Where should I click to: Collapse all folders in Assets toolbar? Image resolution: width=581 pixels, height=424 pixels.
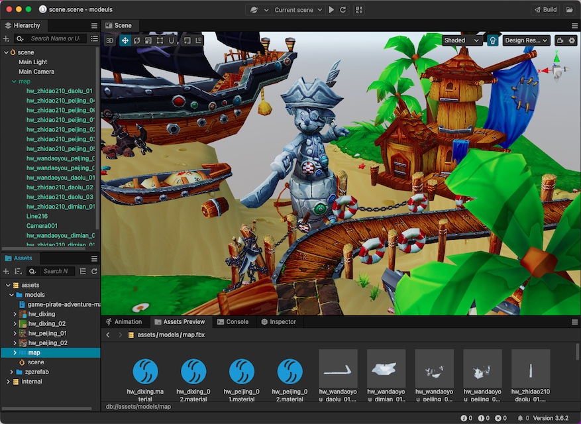click(83, 272)
